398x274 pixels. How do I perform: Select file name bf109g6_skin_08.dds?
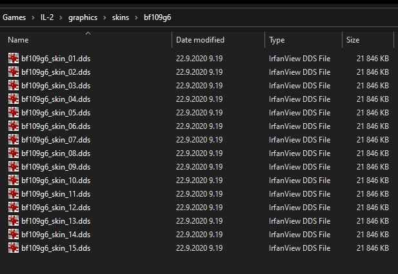point(56,153)
